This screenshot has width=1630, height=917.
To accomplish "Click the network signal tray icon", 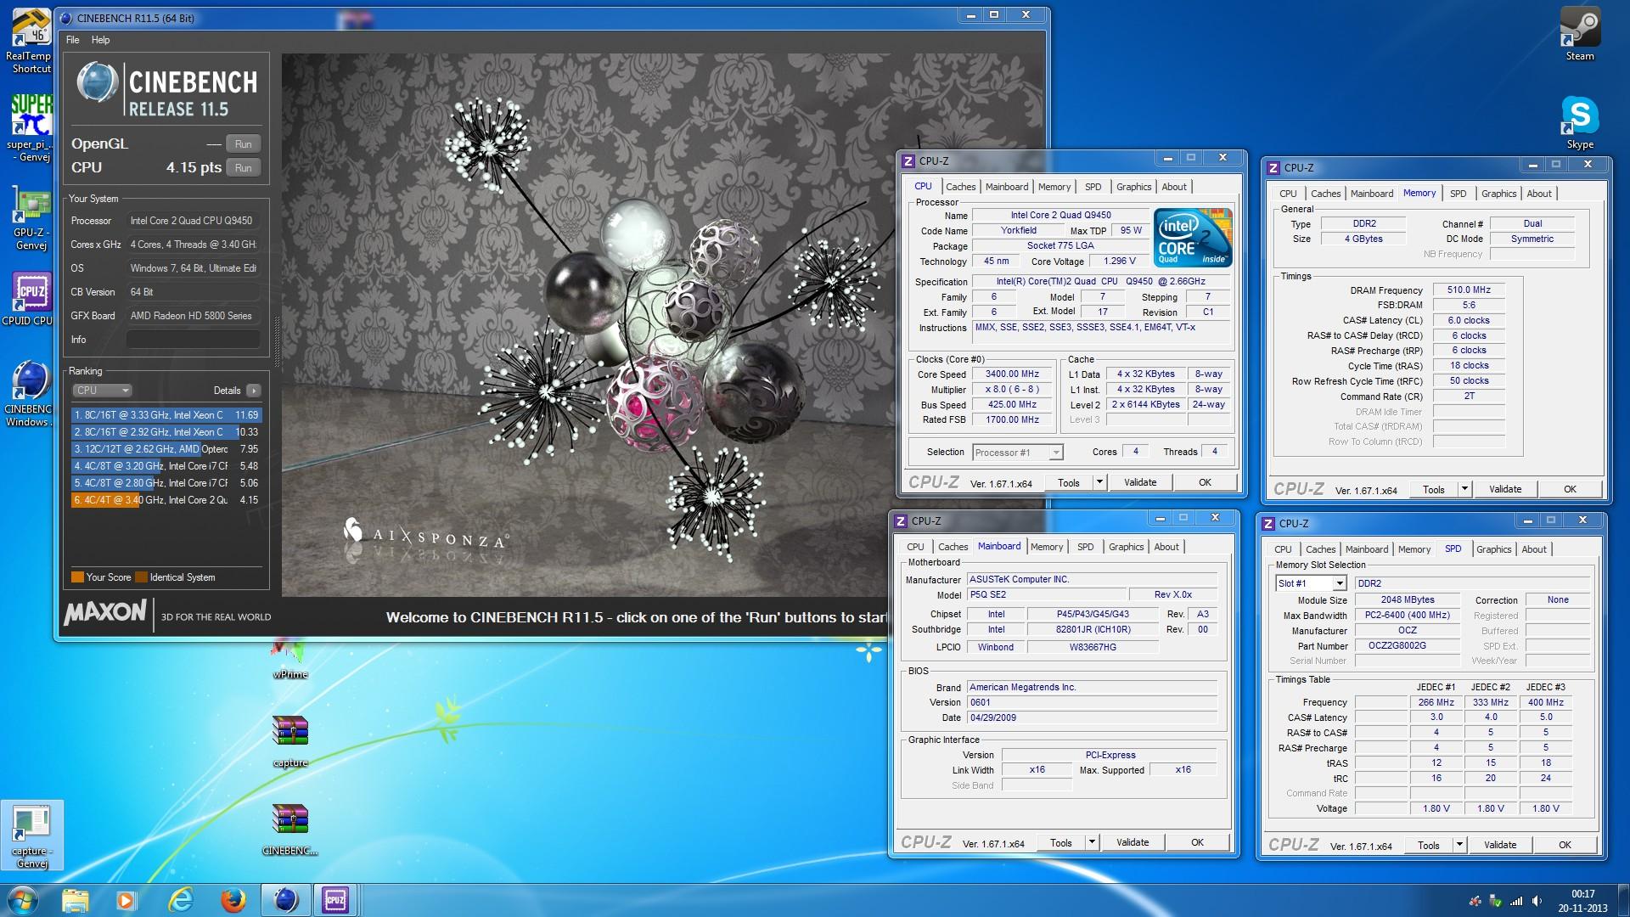I will coord(1516,901).
